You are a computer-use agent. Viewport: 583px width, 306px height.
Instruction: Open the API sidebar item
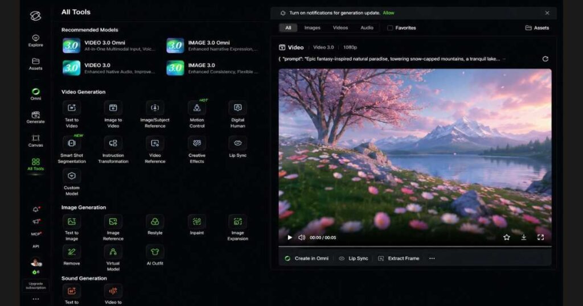click(36, 246)
